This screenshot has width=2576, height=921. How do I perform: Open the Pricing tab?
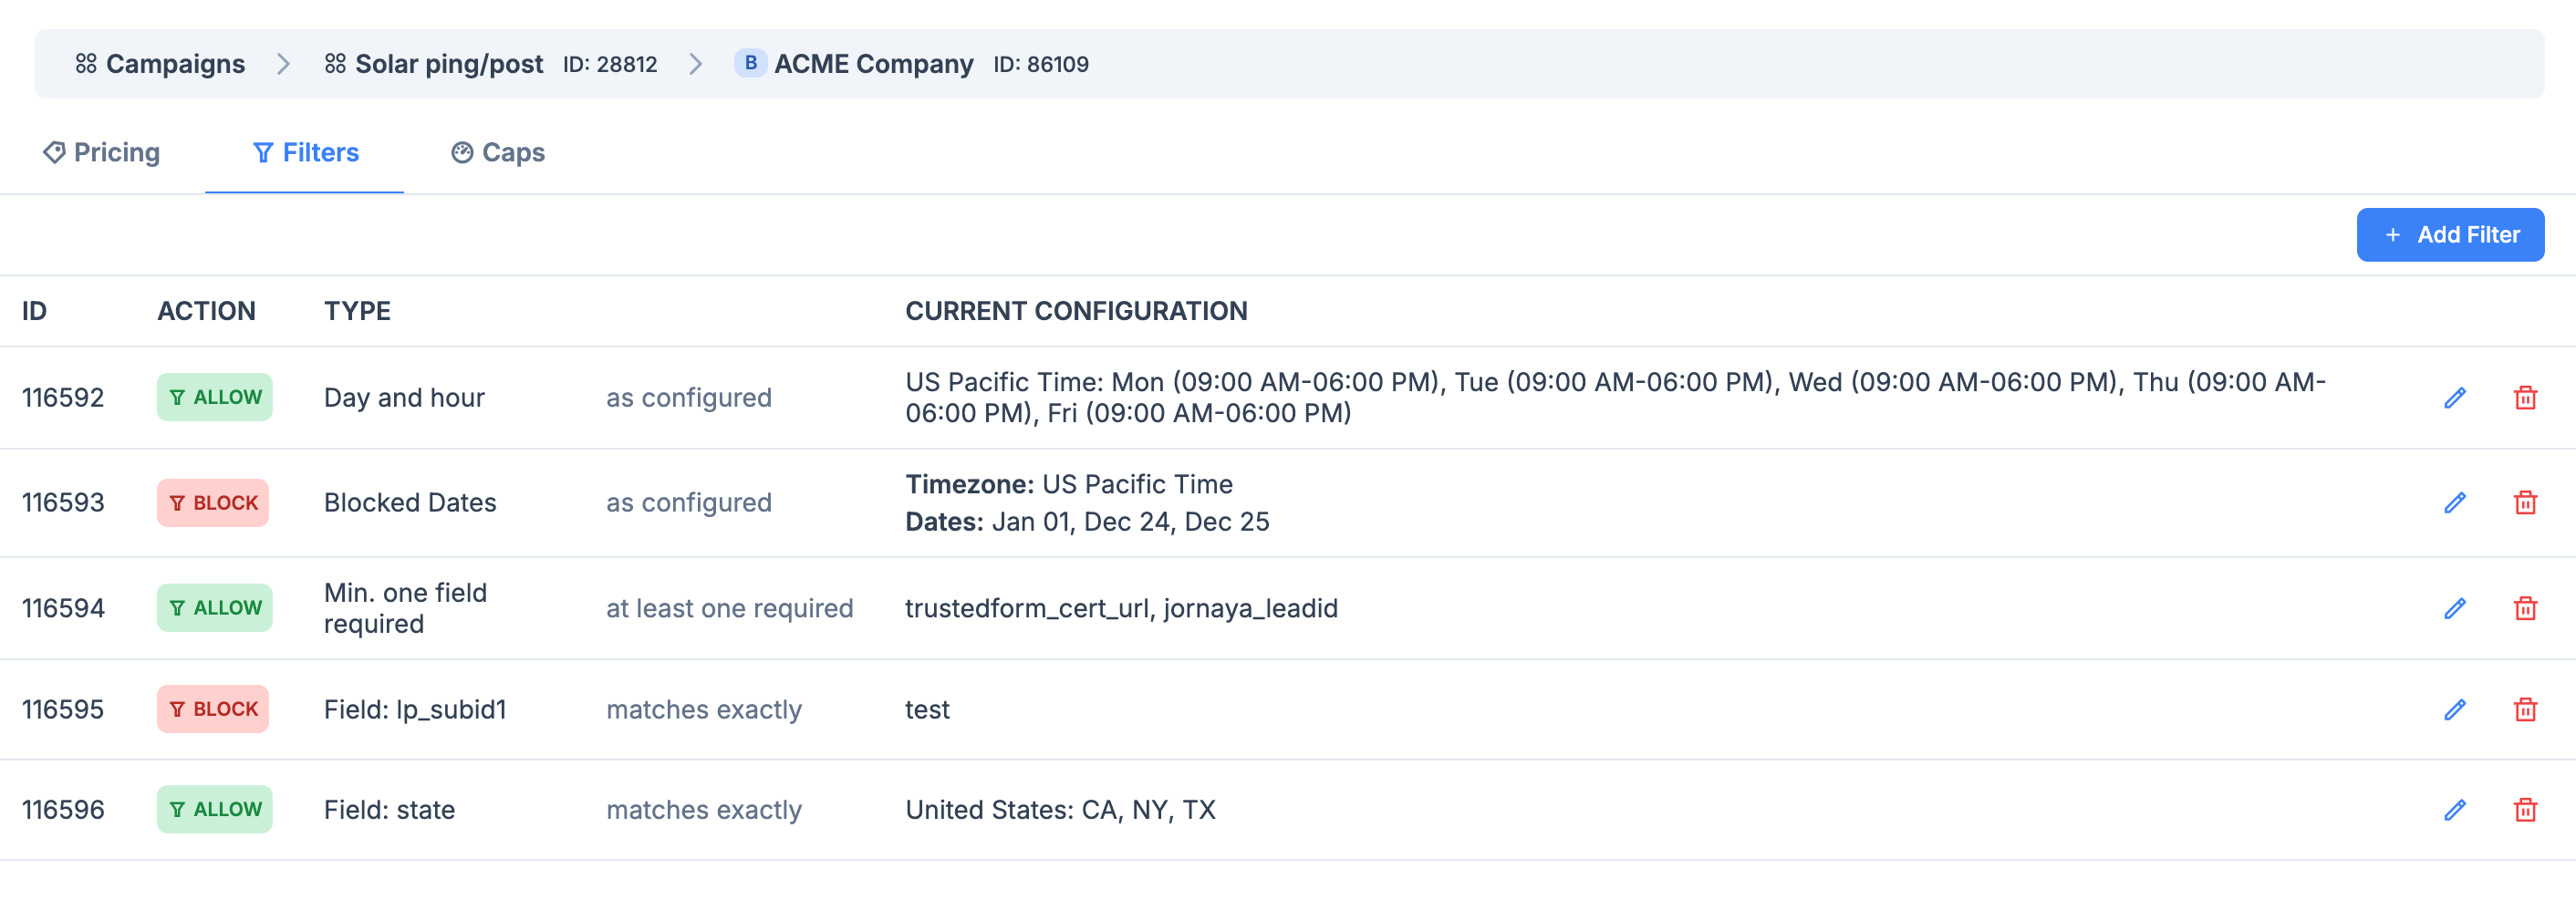102,153
